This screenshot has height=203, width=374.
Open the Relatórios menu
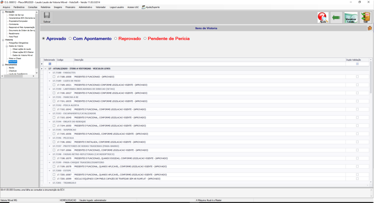[46, 7]
